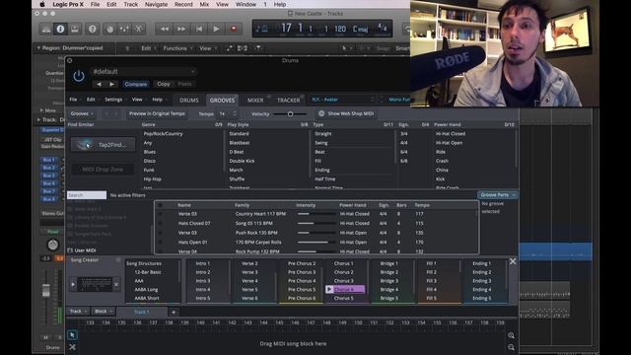Open the #default preset dropdown
This screenshot has width=631, height=355.
(x=144, y=72)
